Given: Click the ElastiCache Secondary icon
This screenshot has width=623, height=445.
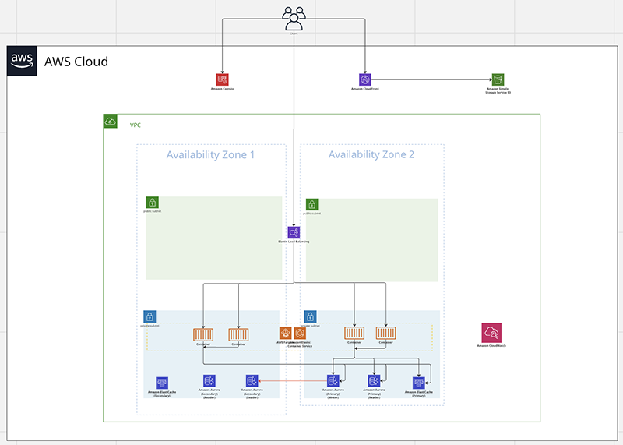Looking at the screenshot, I should click(162, 383).
